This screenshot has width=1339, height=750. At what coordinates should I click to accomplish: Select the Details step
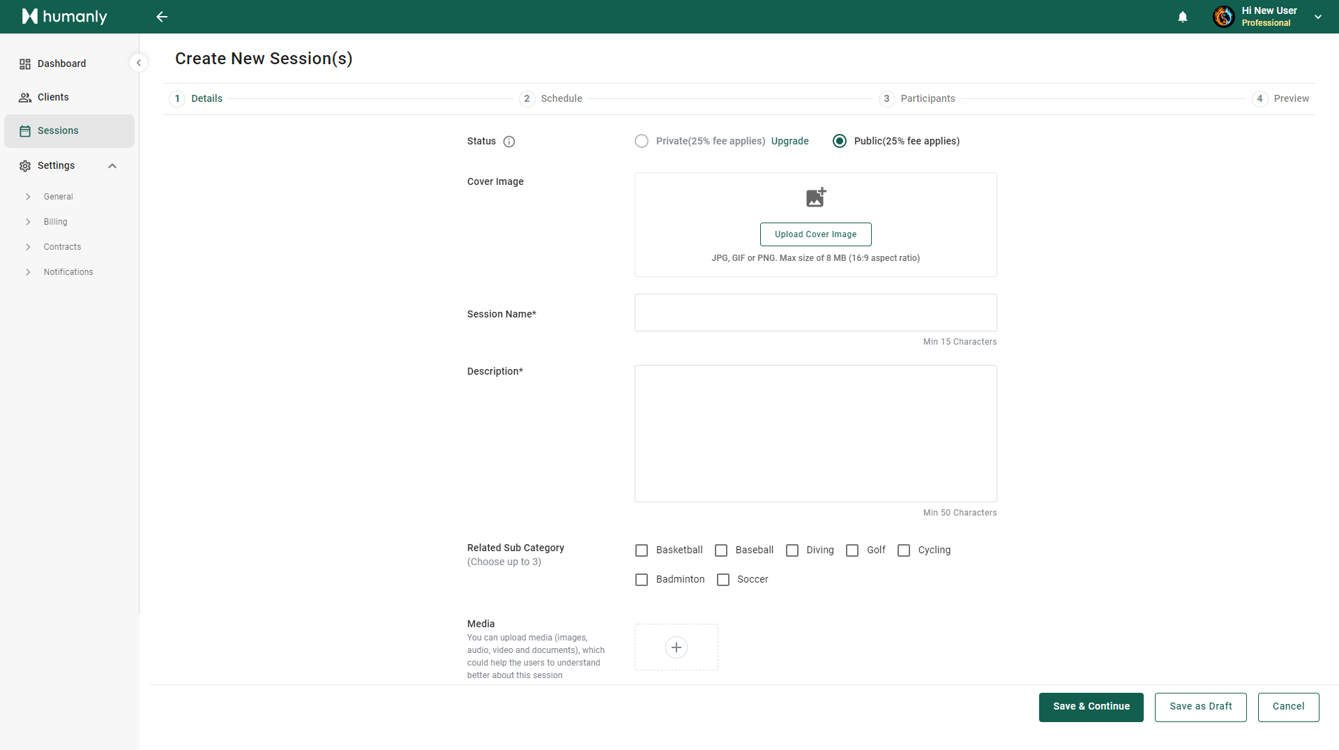click(x=196, y=98)
